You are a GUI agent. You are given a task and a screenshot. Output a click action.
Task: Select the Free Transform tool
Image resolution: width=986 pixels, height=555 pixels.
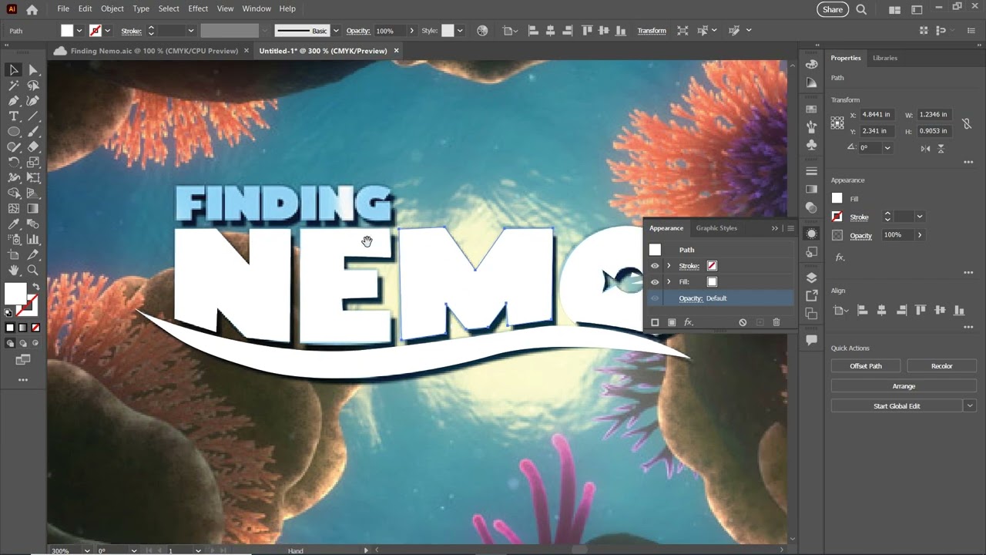33,178
